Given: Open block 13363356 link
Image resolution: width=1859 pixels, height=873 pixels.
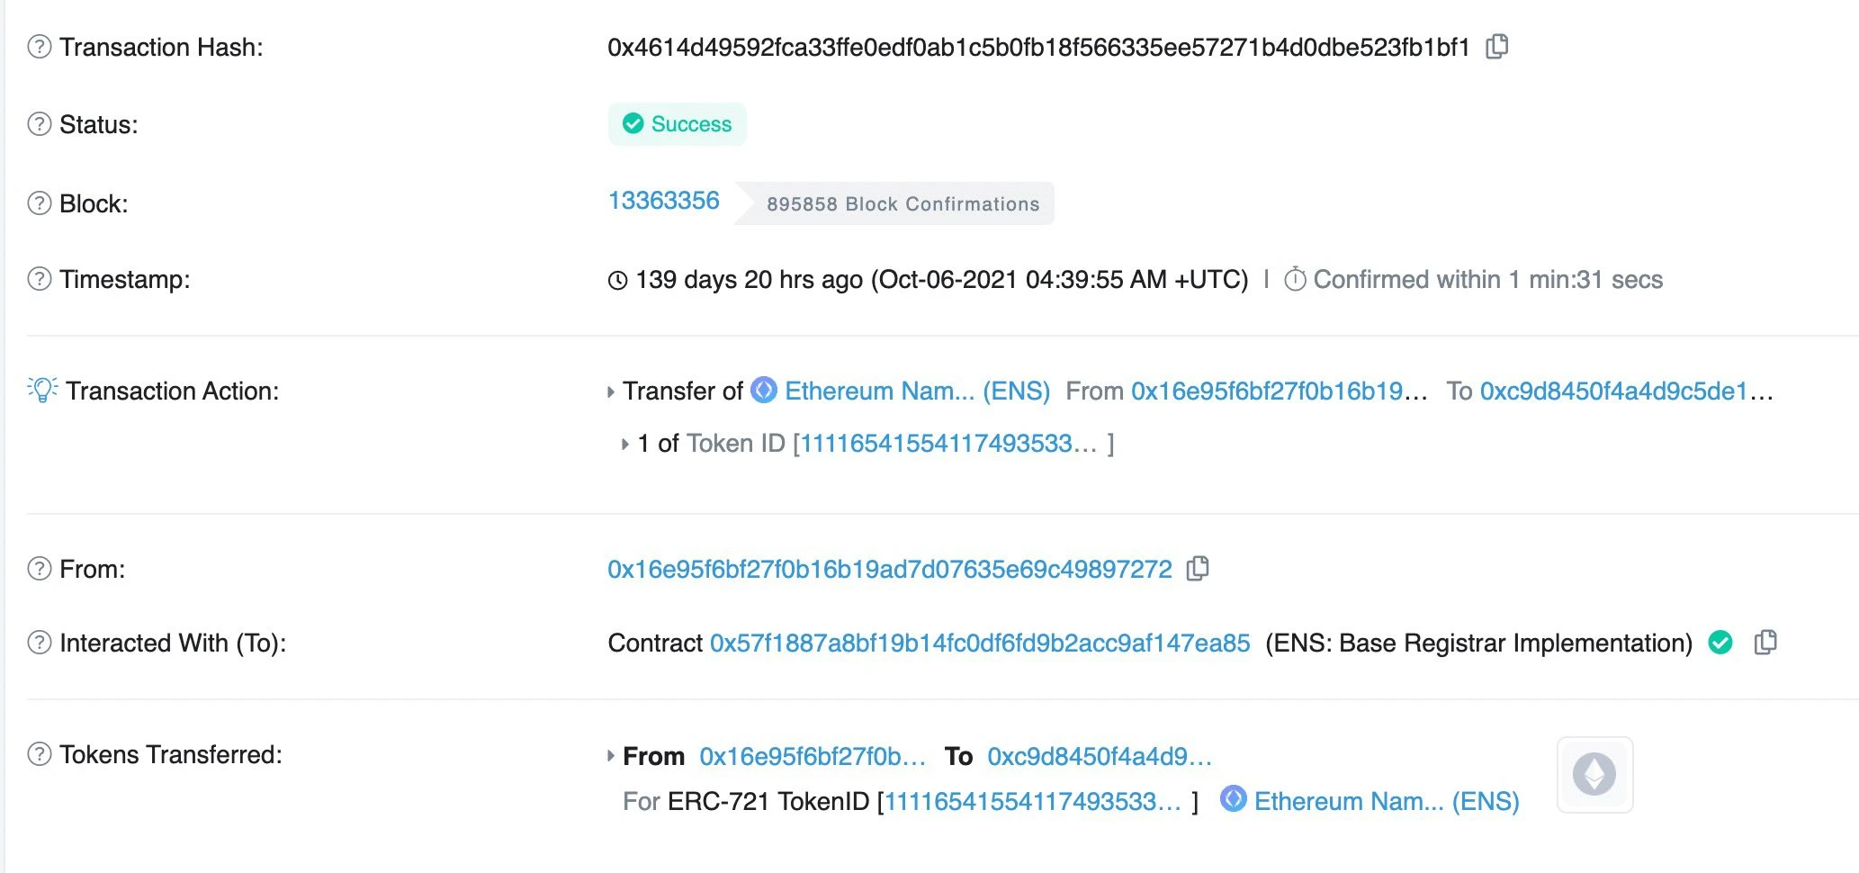Looking at the screenshot, I should tap(664, 201).
